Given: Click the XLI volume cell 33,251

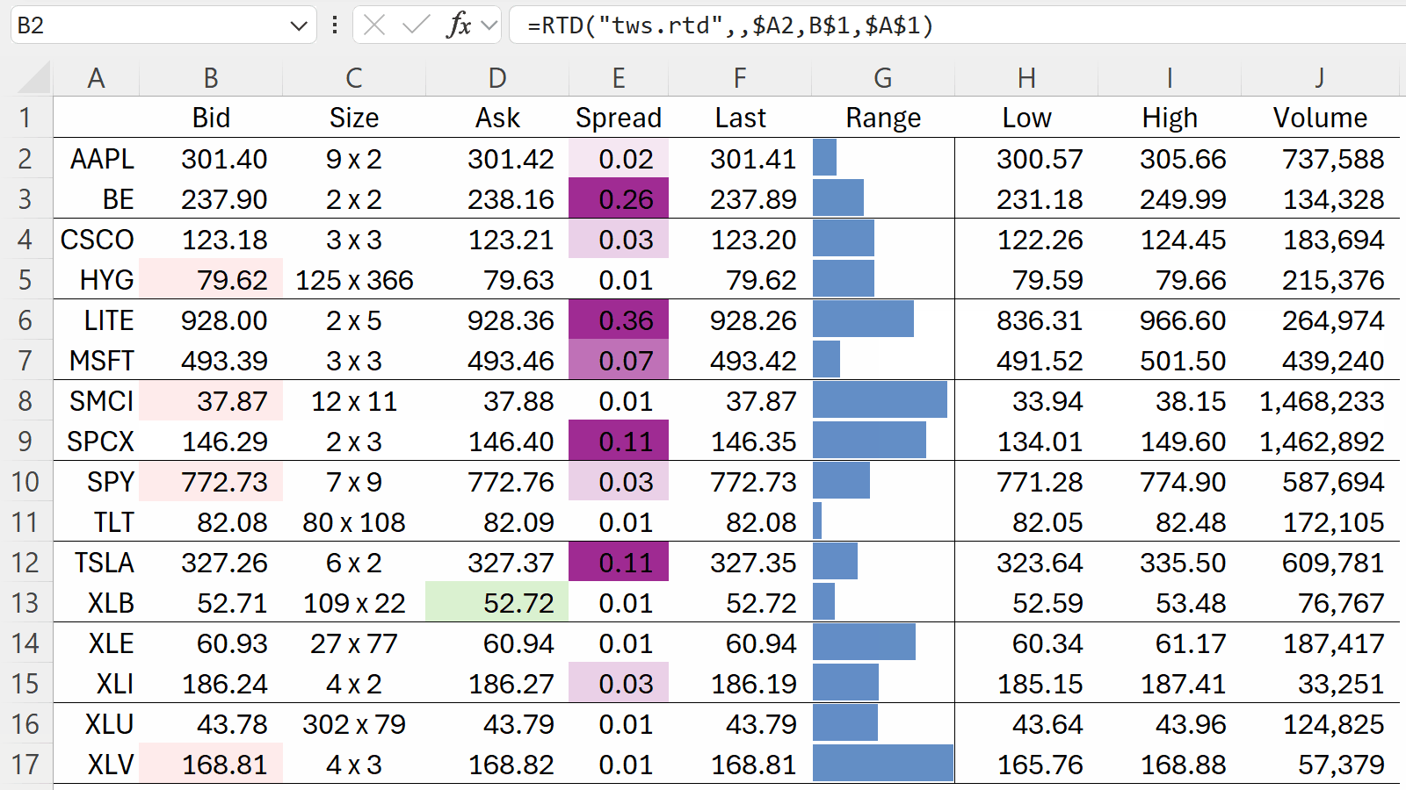Looking at the screenshot, I should (1320, 683).
